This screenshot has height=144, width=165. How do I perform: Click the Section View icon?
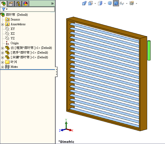pyautogui.click(x=90, y=3)
